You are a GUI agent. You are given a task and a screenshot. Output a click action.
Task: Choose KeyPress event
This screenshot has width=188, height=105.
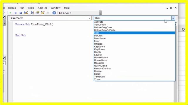point(135,49)
